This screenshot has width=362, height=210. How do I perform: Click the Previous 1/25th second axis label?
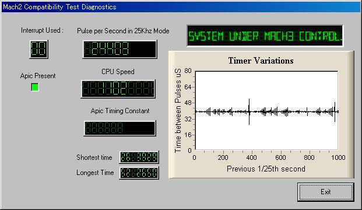(x=266, y=169)
